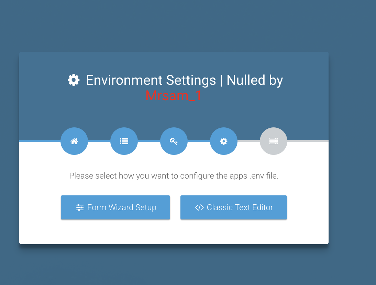
Task: Go to the home step circle
Action: (74, 141)
